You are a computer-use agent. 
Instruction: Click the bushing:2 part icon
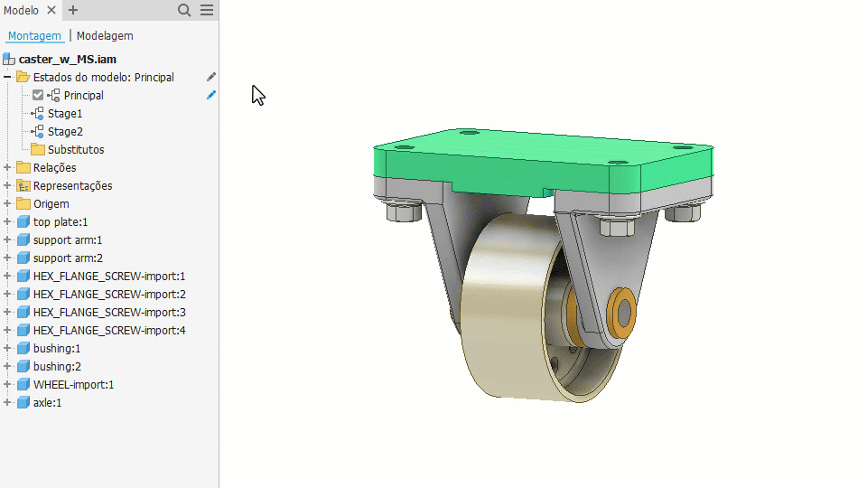[x=23, y=366]
